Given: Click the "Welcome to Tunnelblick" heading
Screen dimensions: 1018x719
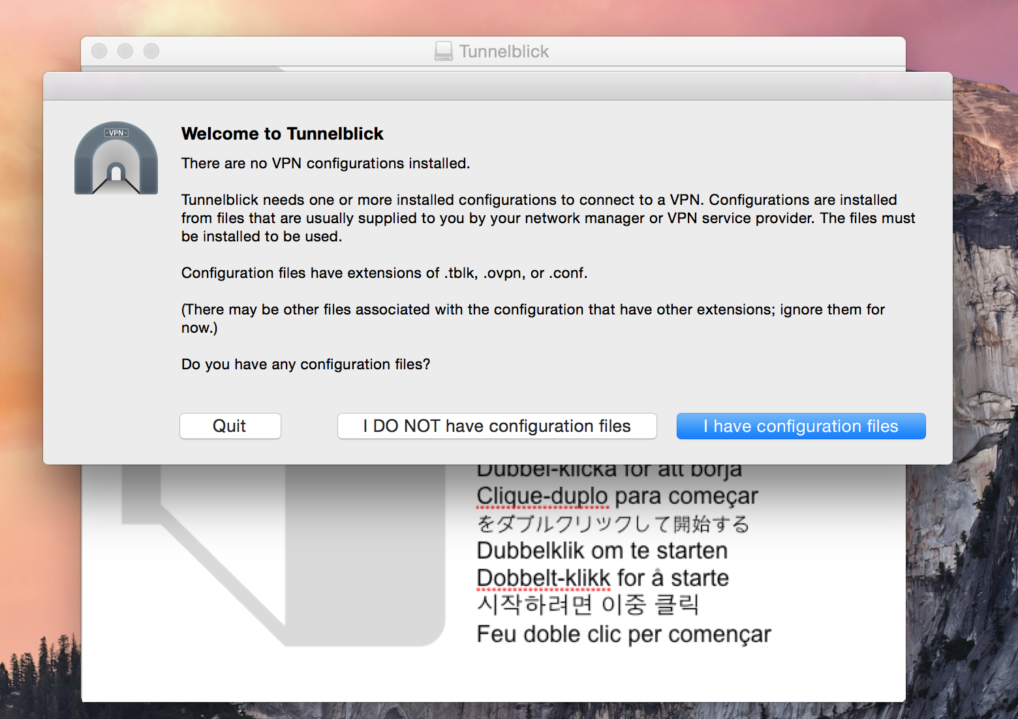Looking at the screenshot, I should pyautogui.click(x=282, y=134).
